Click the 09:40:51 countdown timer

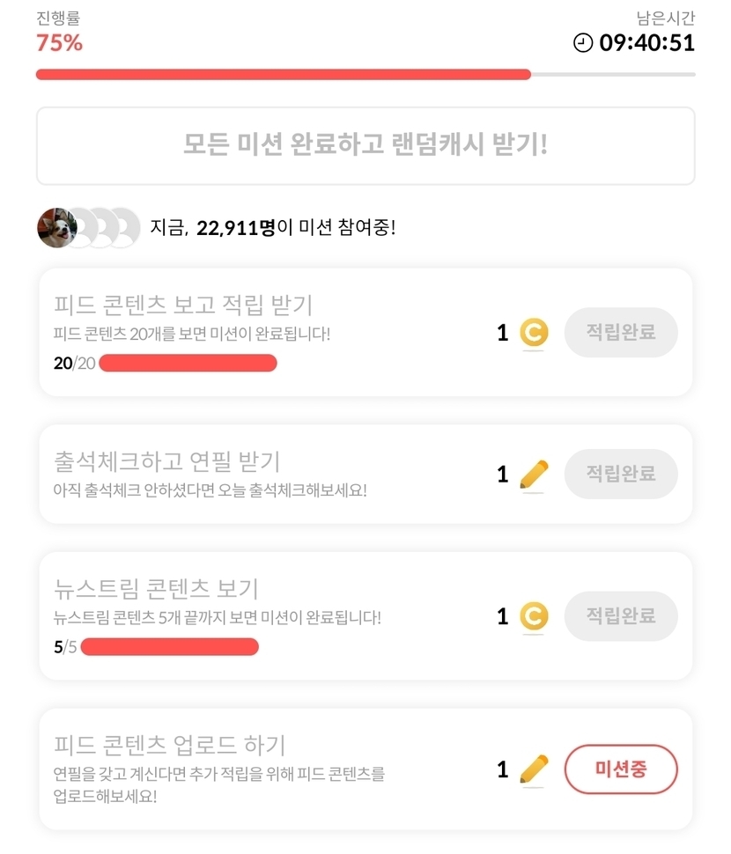(647, 42)
